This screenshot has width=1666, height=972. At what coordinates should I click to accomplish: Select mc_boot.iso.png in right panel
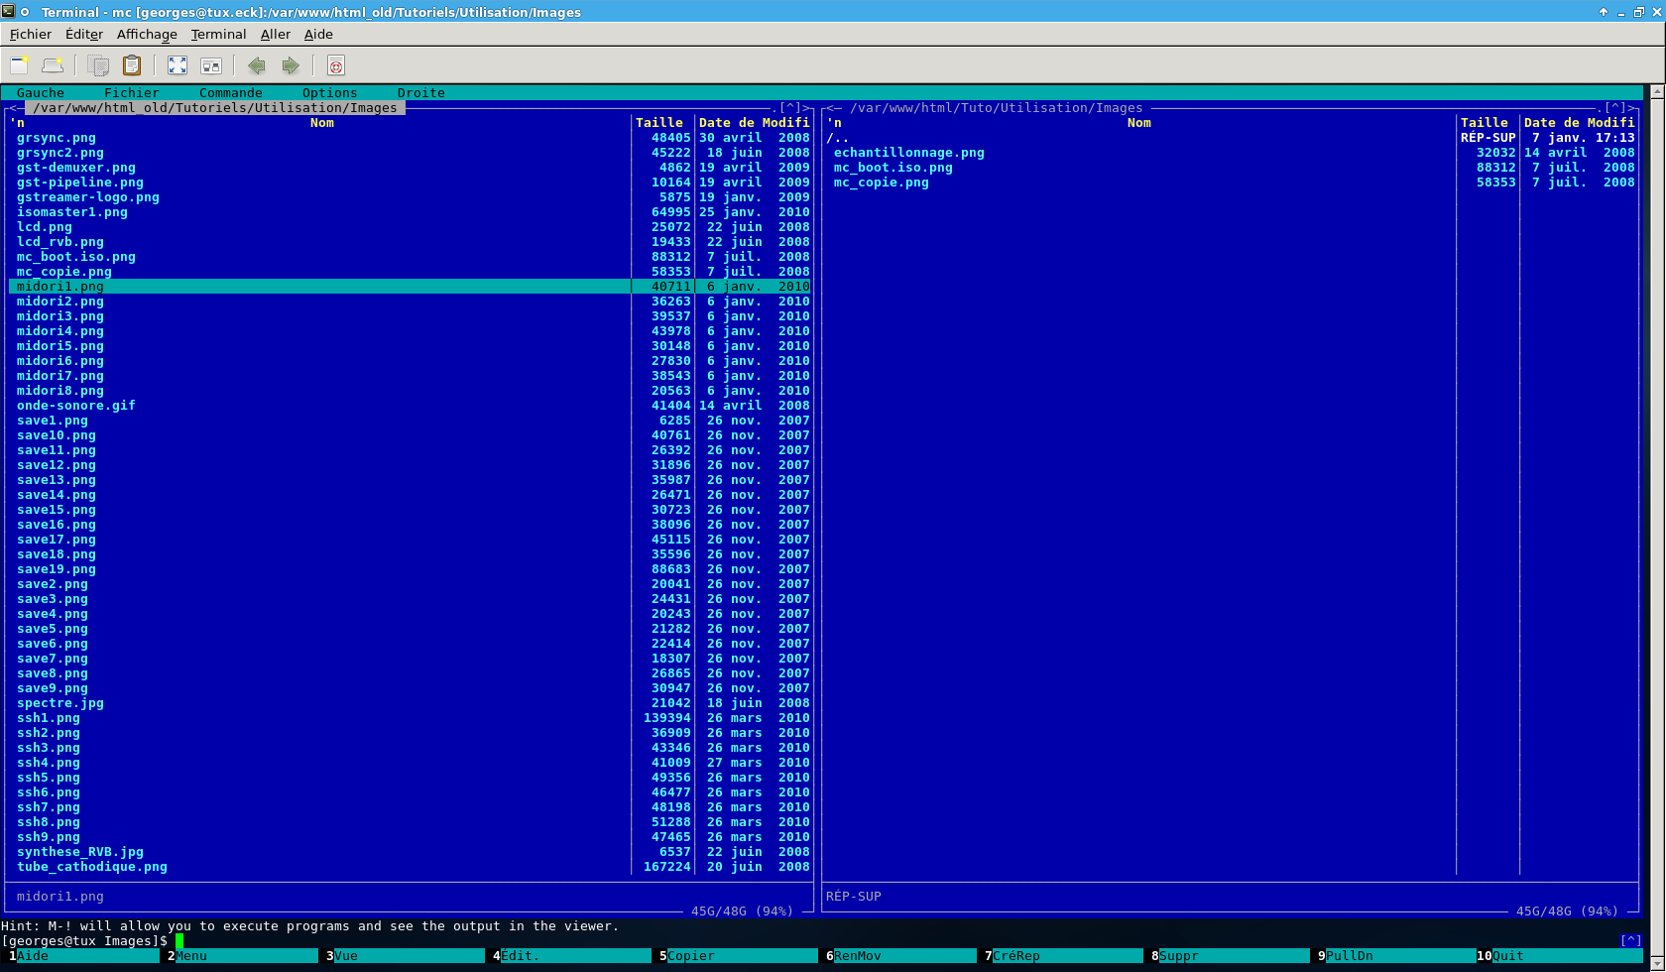893,168
